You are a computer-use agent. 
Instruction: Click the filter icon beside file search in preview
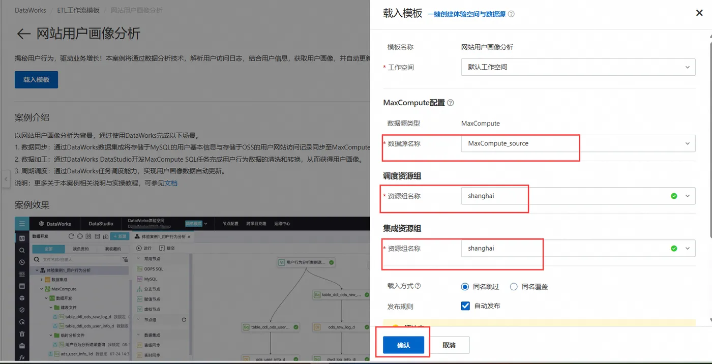(125, 259)
